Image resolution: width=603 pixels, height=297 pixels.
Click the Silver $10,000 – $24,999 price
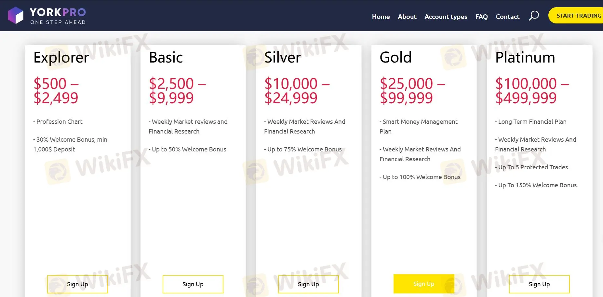(x=297, y=91)
